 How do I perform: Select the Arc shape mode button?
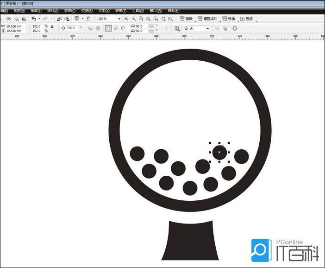123,28
